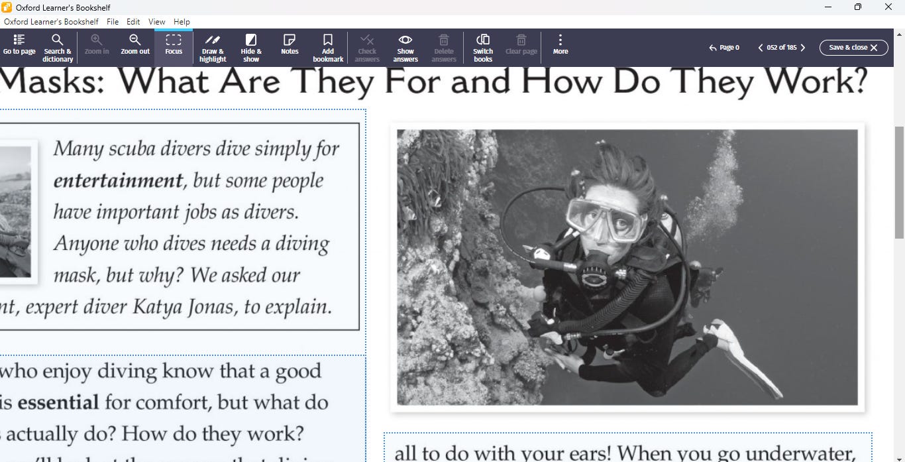Add bookmark to this page

pos(328,48)
